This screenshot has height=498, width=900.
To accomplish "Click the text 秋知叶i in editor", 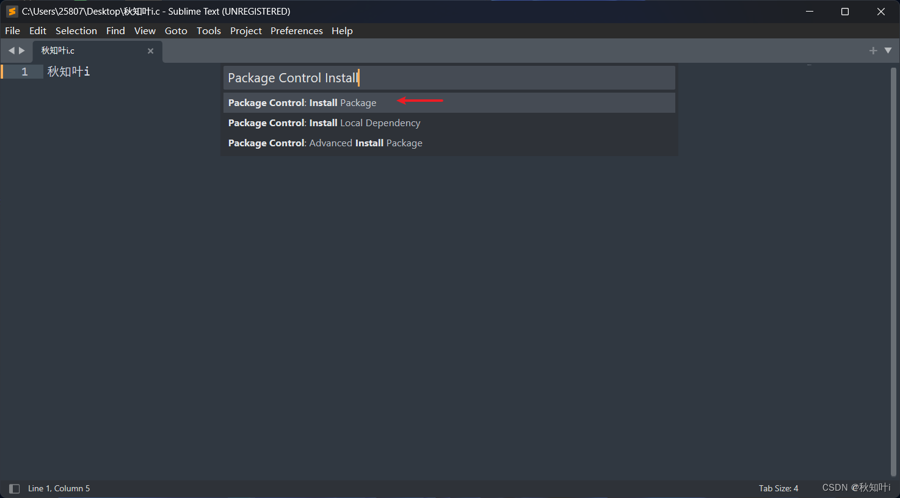I will tap(69, 72).
